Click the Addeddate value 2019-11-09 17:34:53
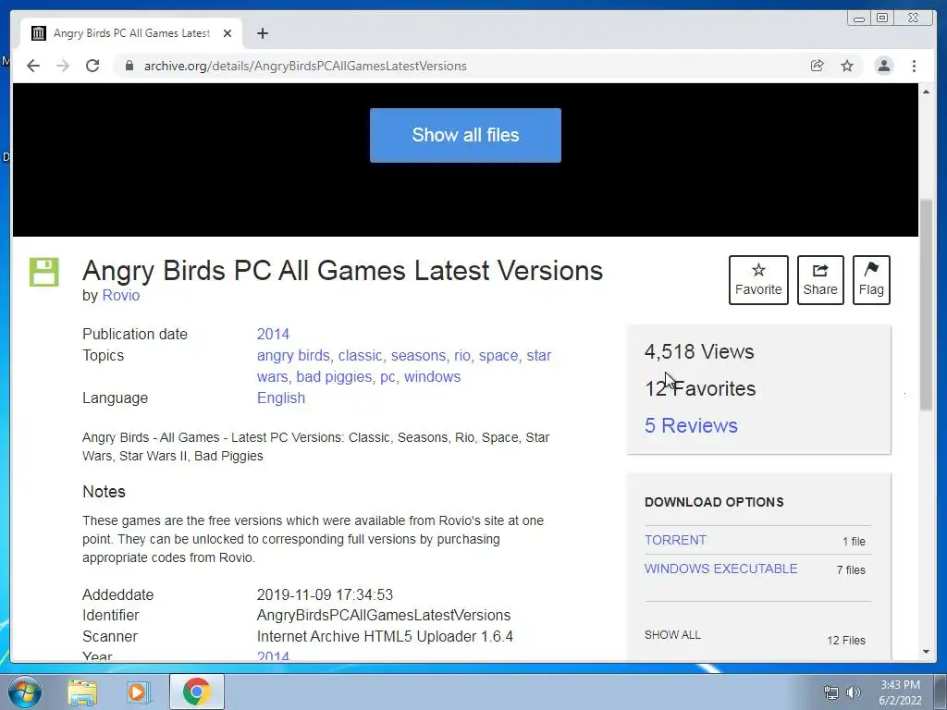The image size is (947, 710). click(325, 594)
